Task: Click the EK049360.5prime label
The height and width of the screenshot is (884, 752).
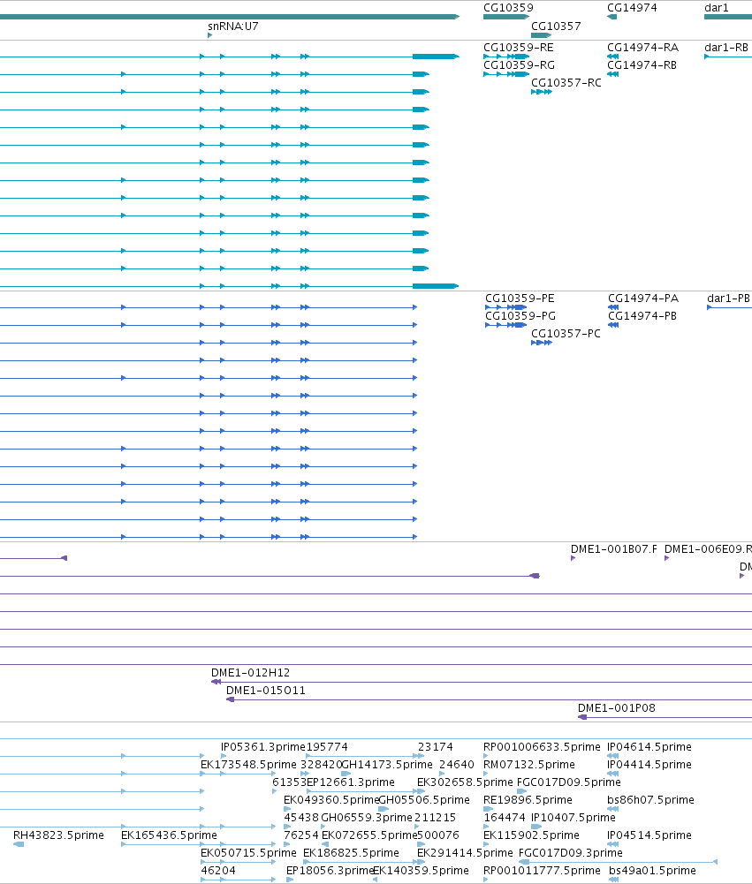Action: [x=331, y=800]
